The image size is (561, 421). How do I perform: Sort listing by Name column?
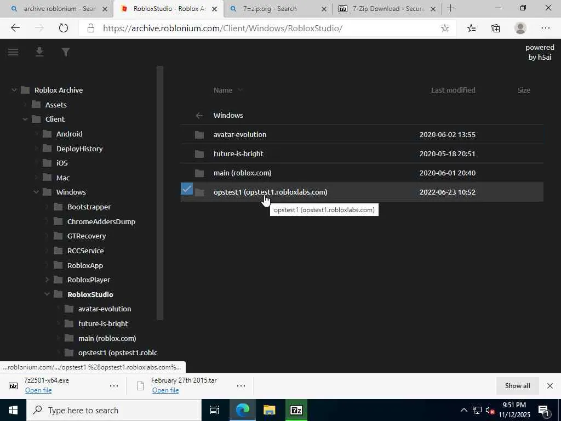[x=223, y=90]
